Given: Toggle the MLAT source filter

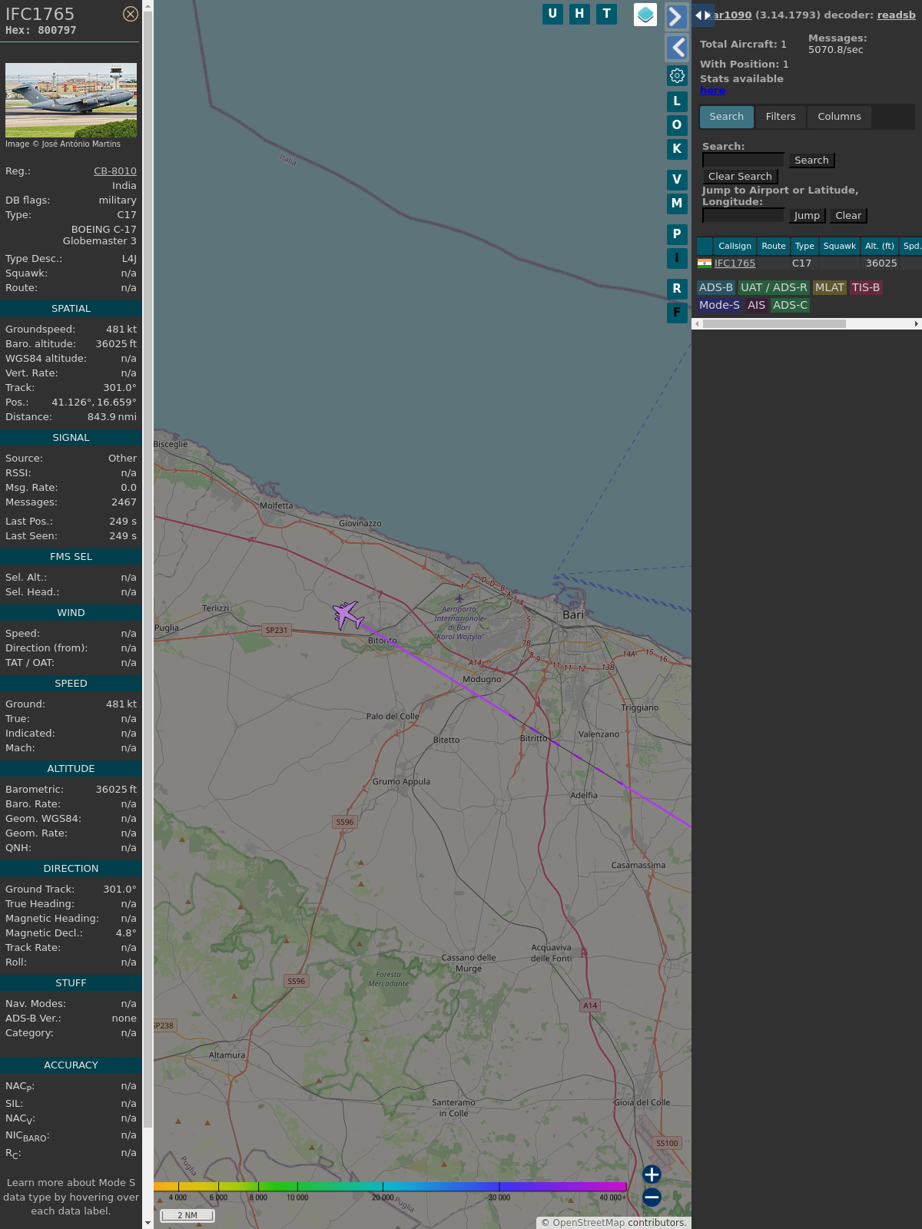Looking at the screenshot, I should click(x=829, y=287).
